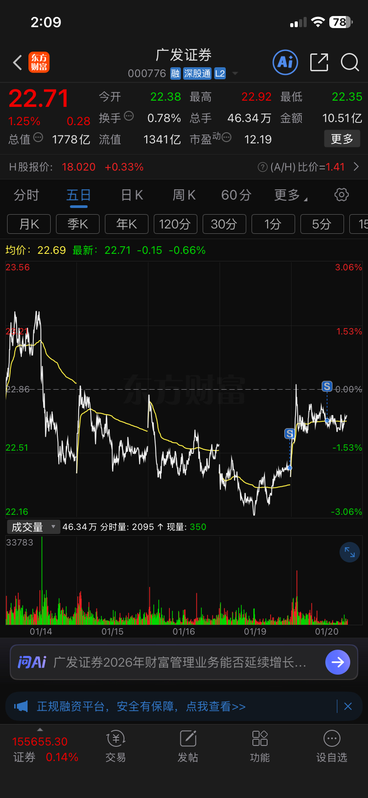368x798 pixels.
Task: Tap the upper S sell marker
Action: pyautogui.click(x=327, y=387)
